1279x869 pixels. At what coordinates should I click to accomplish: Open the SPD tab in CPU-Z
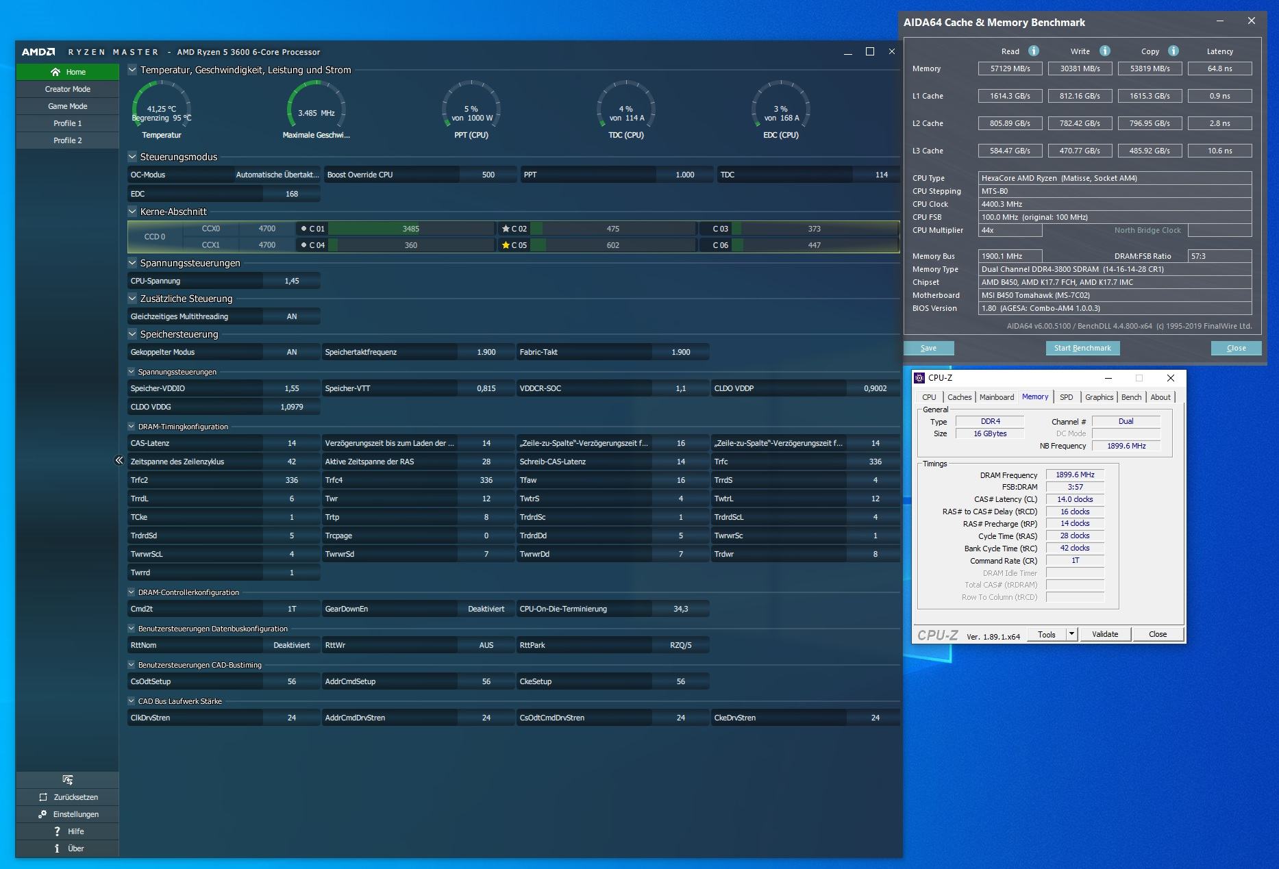(x=1066, y=397)
